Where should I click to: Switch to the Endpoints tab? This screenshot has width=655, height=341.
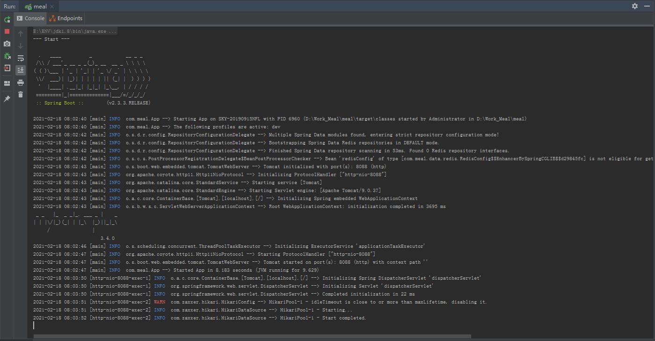click(65, 18)
